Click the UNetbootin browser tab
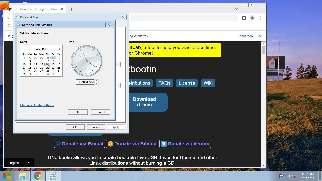 click(x=37, y=9)
